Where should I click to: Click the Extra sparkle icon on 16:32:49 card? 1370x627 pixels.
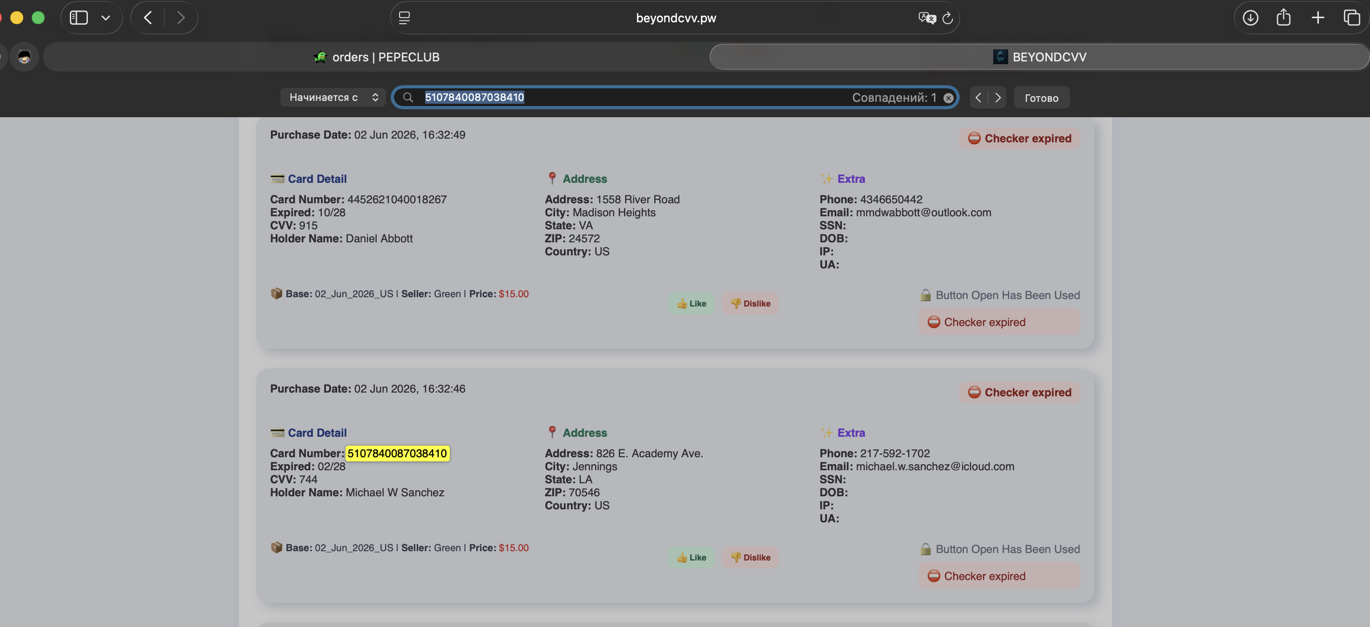[x=827, y=179]
